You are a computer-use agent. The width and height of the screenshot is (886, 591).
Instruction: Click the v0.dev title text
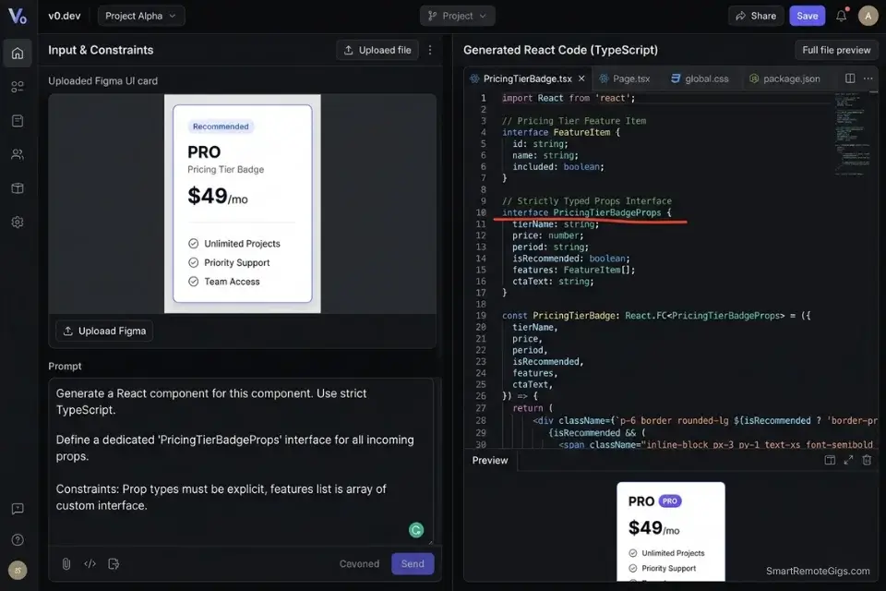coord(65,16)
